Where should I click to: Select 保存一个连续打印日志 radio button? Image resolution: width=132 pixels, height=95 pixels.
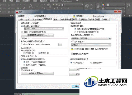coord(24,62)
